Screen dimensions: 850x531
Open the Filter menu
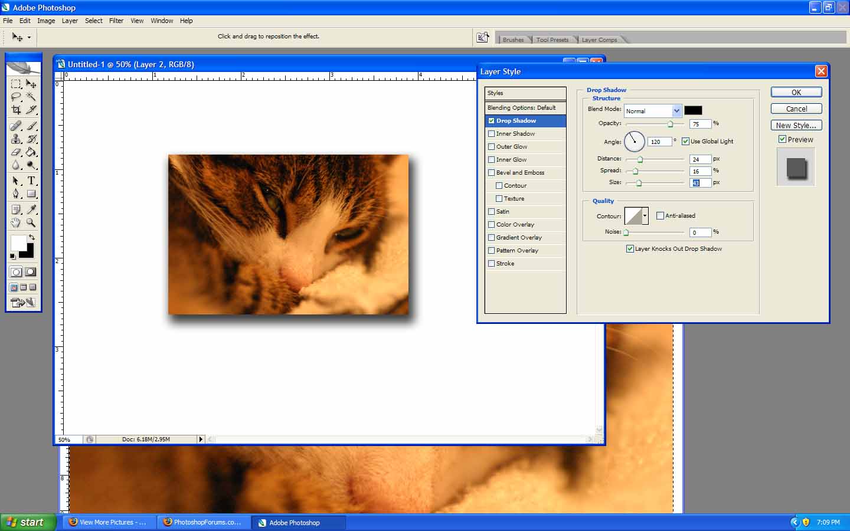click(x=116, y=21)
